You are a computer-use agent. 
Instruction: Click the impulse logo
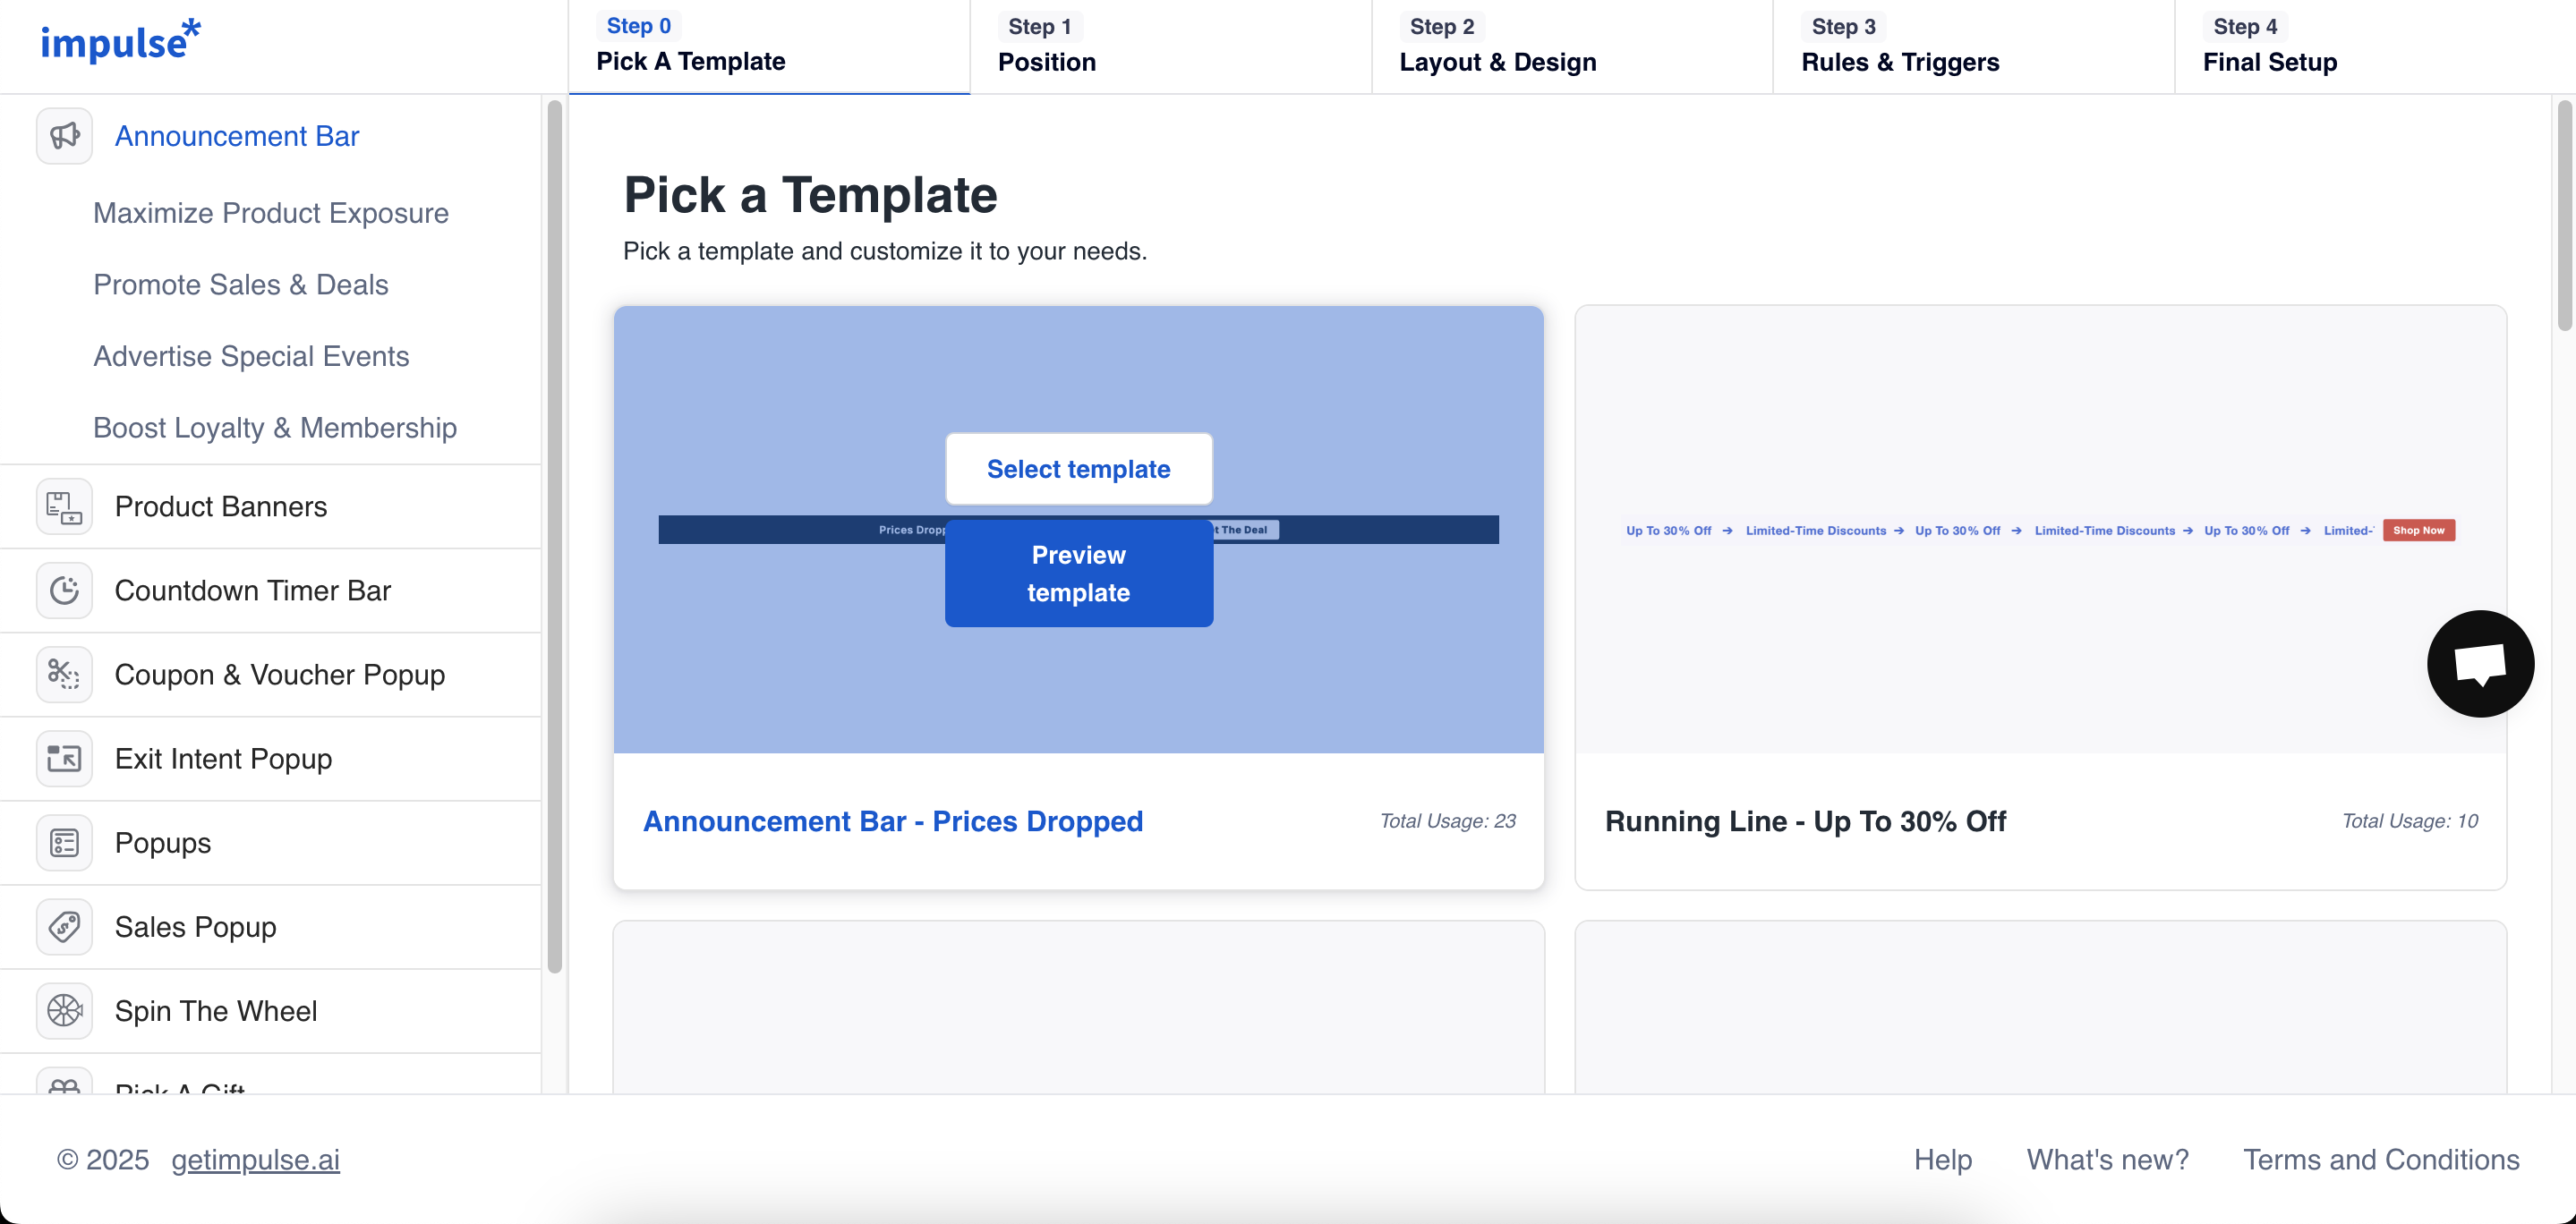120,42
